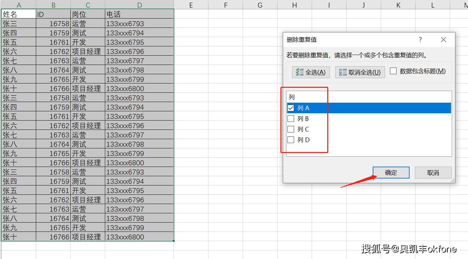Click the 岗位 header cell
This screenshot has height=259, width=468.
(88, 14)
